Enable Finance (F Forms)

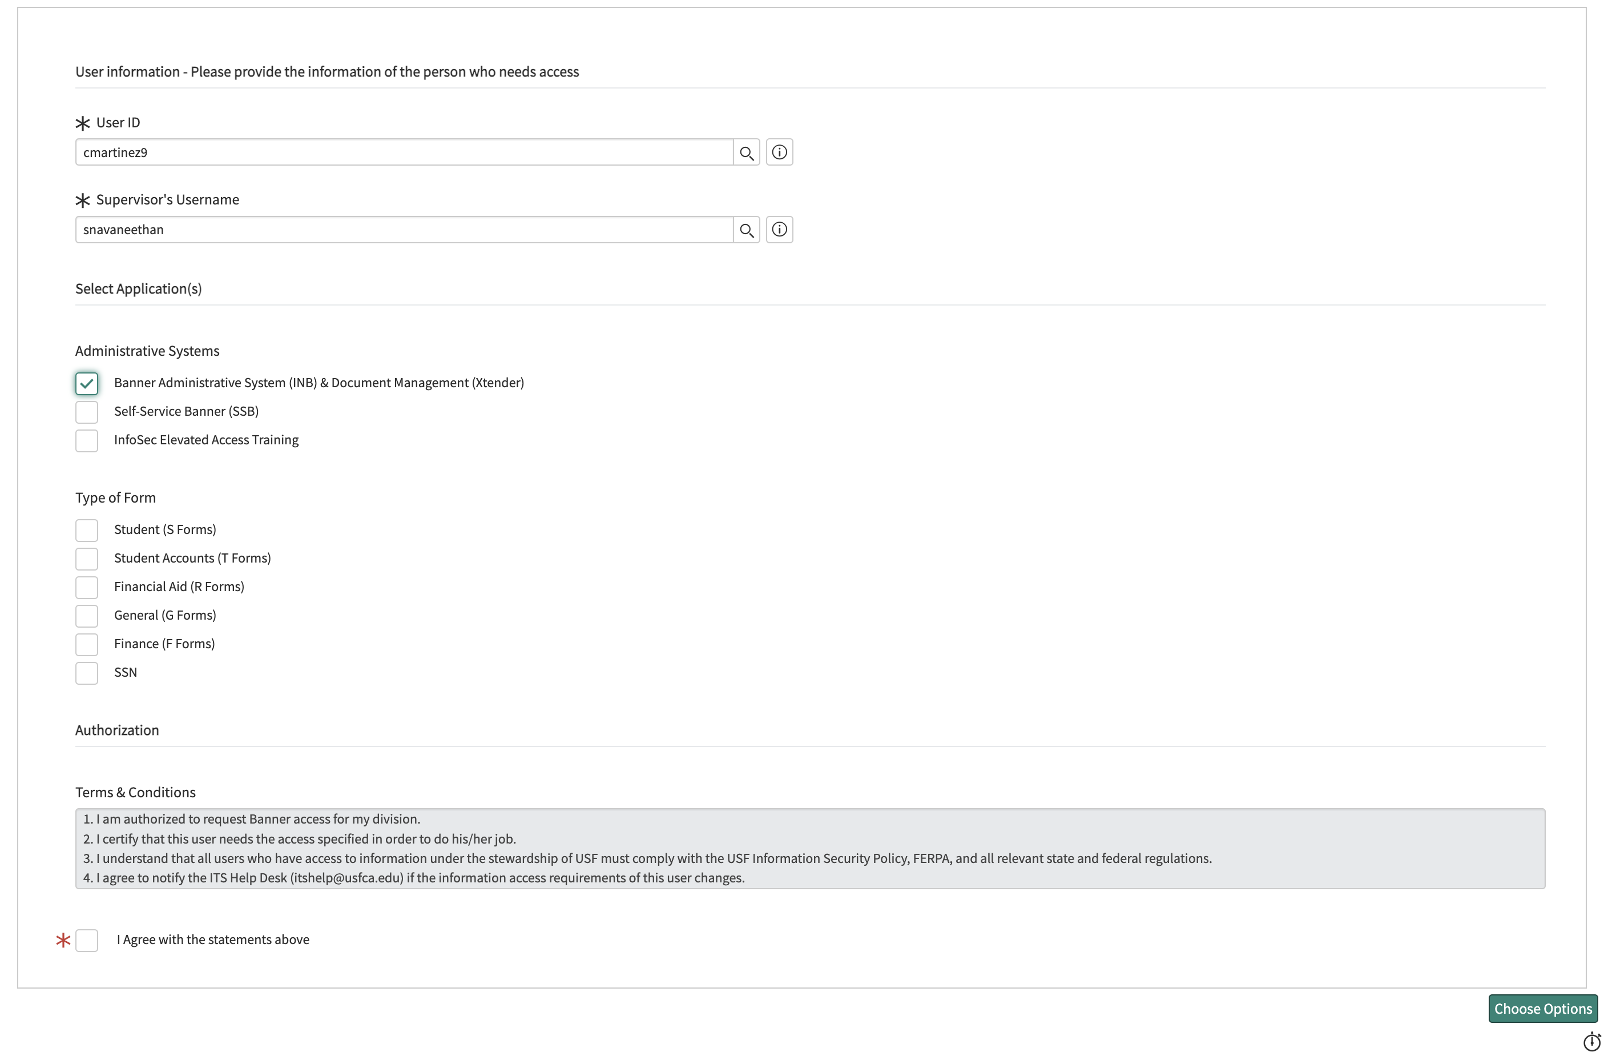pyautogui.click(x=87, y=644)
